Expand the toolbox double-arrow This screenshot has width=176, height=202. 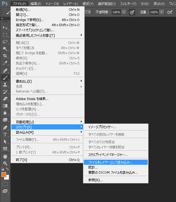(2, 19)
